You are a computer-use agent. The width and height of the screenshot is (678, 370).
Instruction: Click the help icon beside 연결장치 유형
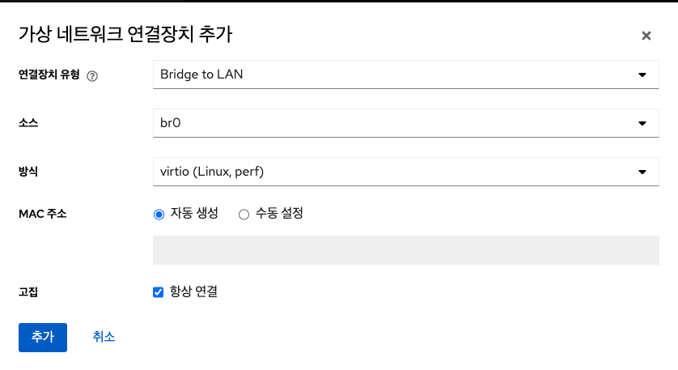tap(92, 76)
